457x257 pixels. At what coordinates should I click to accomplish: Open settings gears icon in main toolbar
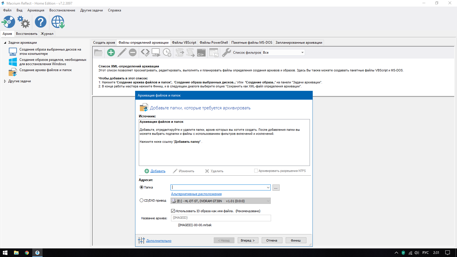click(x=24, y=22)
